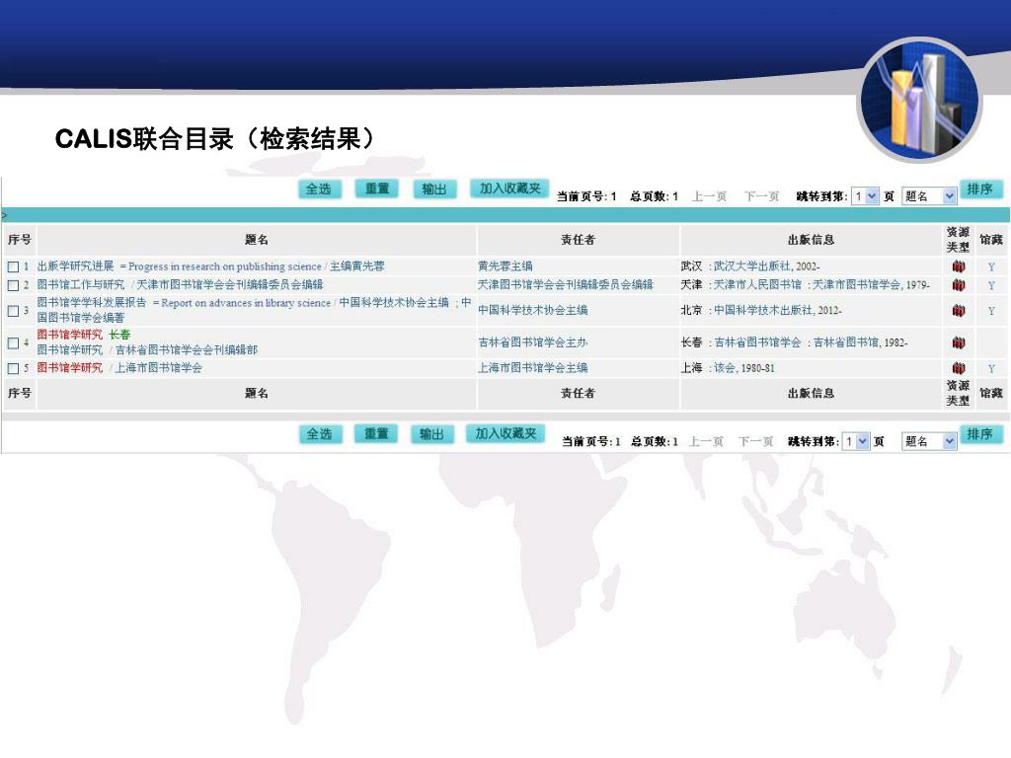This screenshot has height=758, width=1011.
Task: Click the resource type icon for 出版学研究进展
Action: pyautogui.click(x=958, y=266)
